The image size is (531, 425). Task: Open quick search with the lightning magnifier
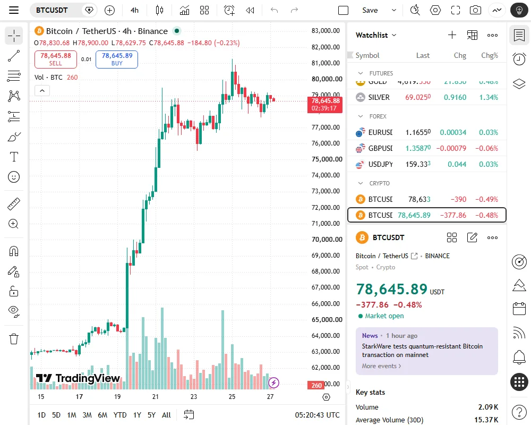coord(415,10)
